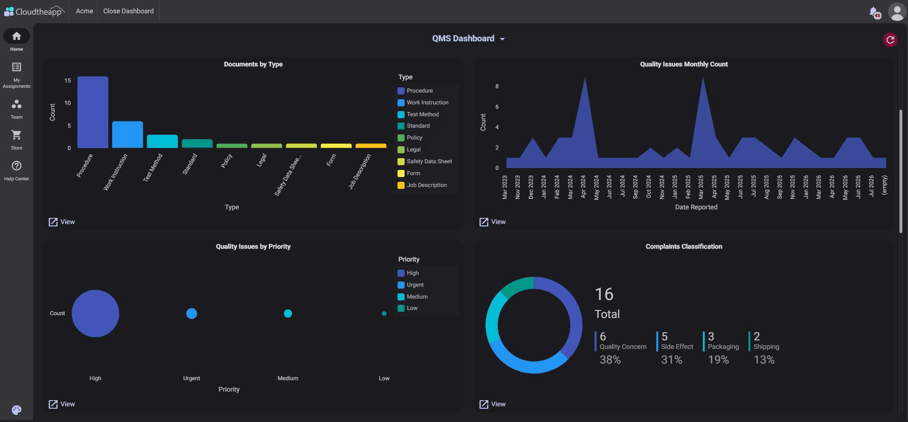Click Quality Issues Monthly Count title
This screenshot has width=908, height=422.
pos(684,64)
